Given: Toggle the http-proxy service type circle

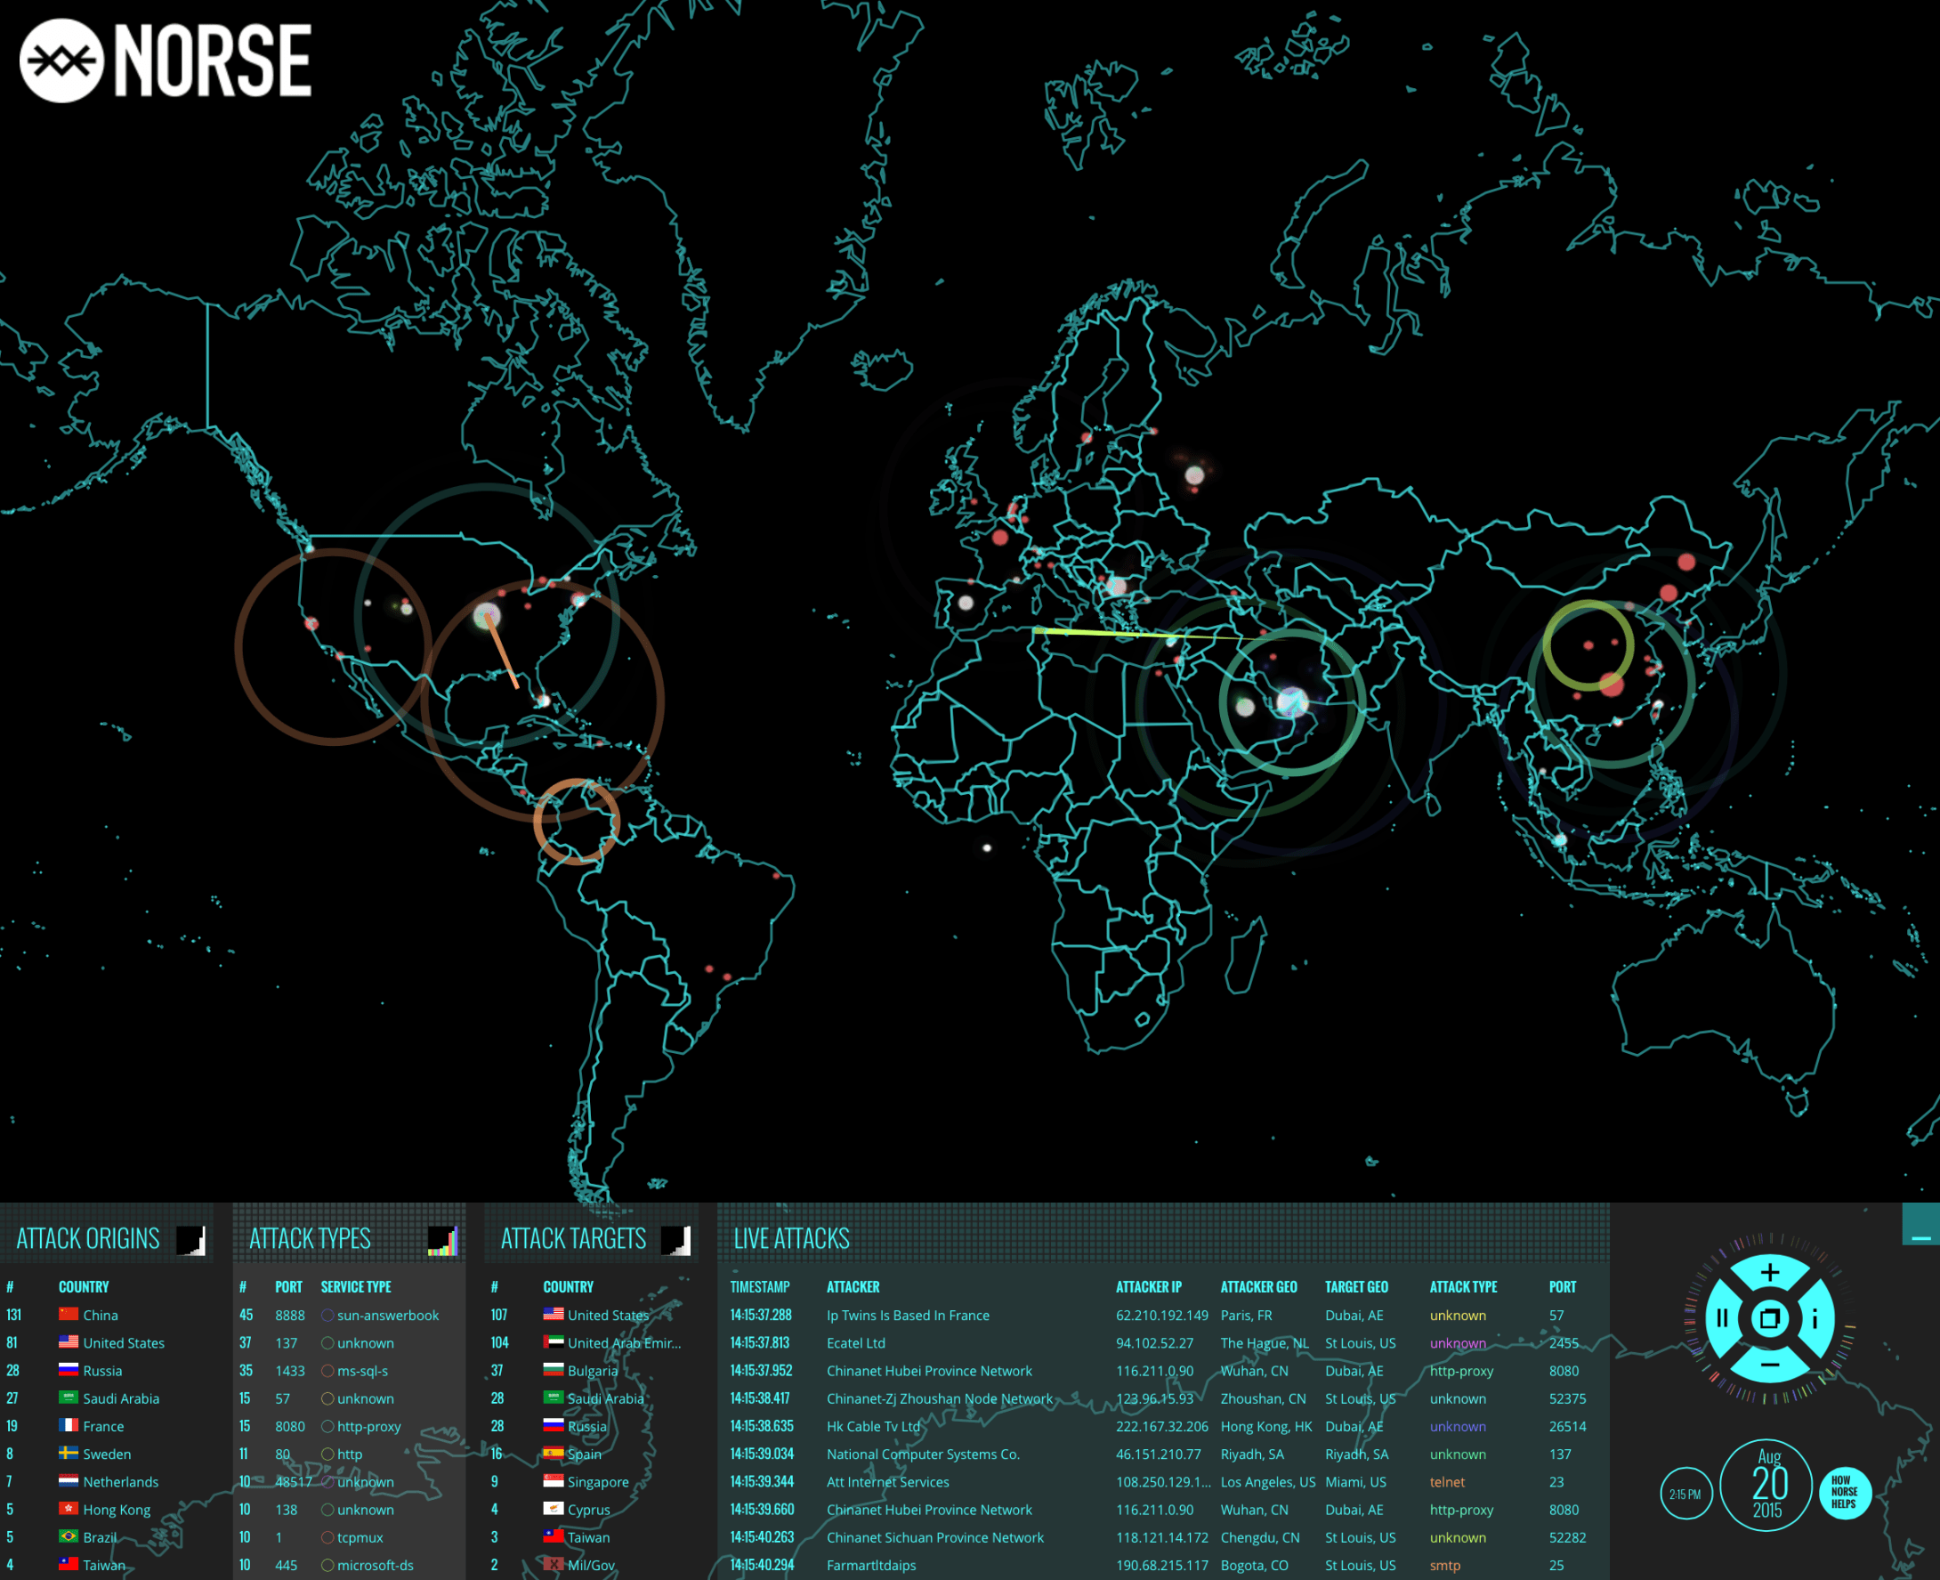Looking at the screenshot, I should (x=327, y=1426).
